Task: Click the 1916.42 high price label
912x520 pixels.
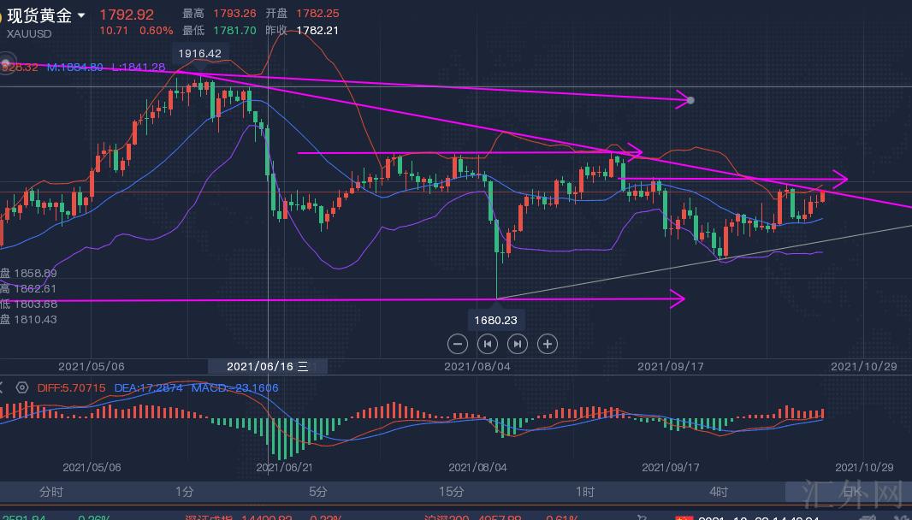Action: (199, 53)
